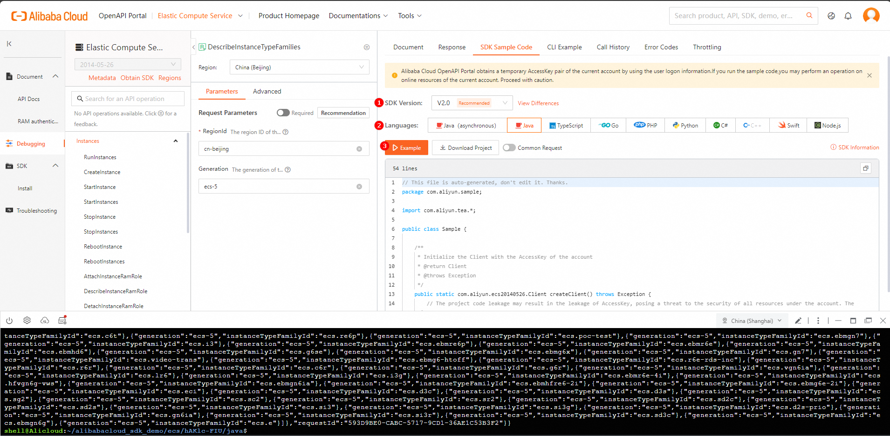
Task: Select Node.js as SDK language
Action: [828, 125]
